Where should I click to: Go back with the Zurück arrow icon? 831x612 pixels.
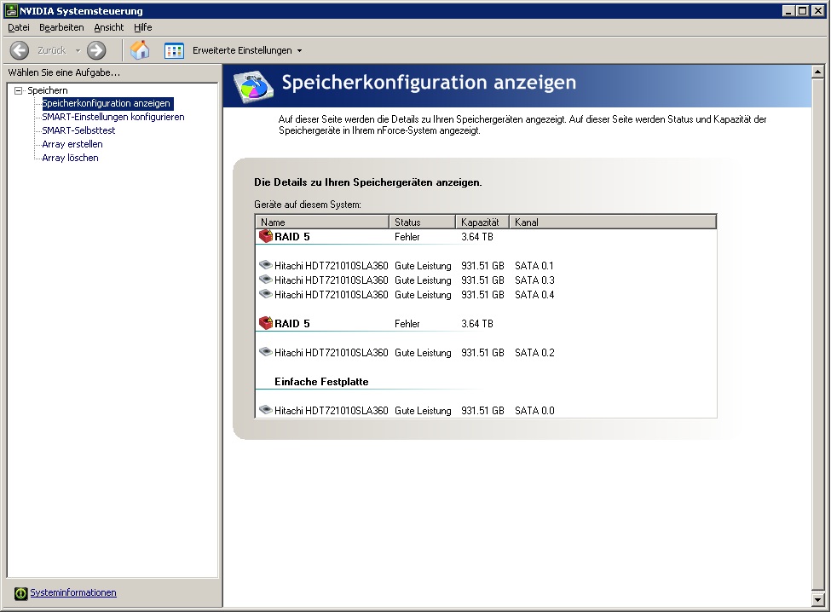point(20,50)
